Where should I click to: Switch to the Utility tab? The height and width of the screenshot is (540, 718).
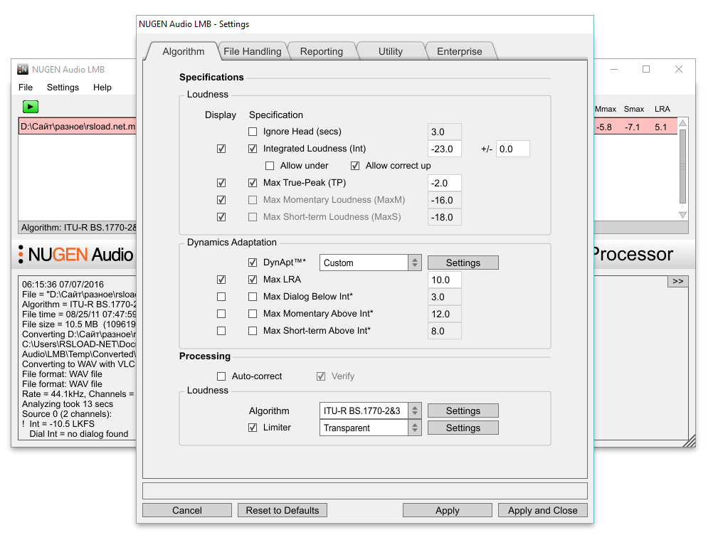click(391, 51)
